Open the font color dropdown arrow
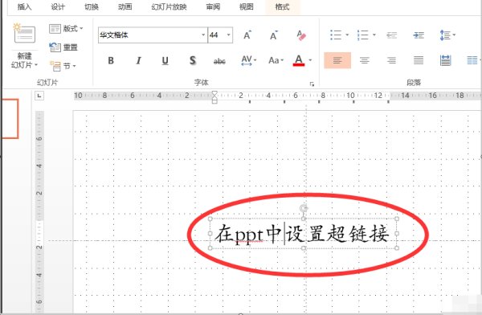This screenshot has height=315, width=482. tap(310, 60)
